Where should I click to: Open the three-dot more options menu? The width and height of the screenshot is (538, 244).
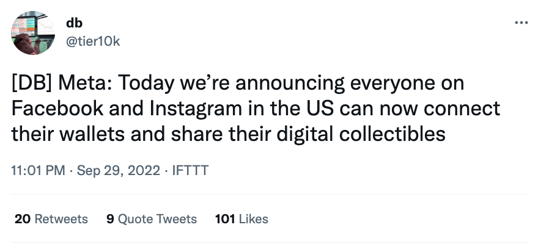pos(521,23)
